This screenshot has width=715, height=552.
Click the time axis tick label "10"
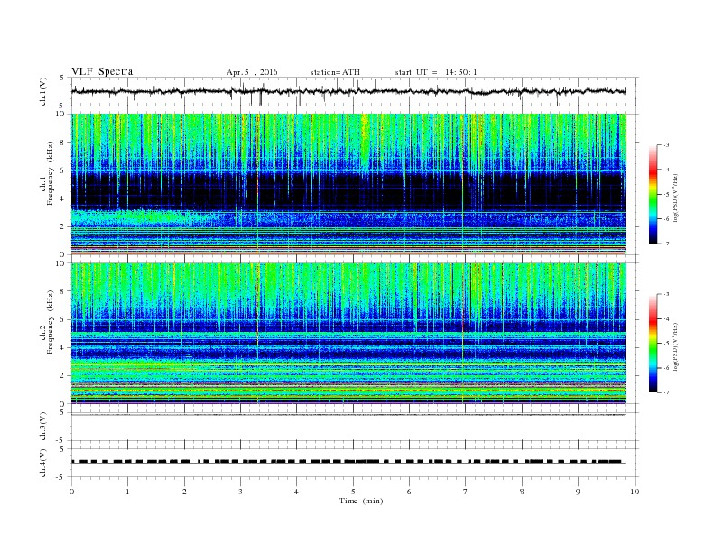tap(635, 492)
